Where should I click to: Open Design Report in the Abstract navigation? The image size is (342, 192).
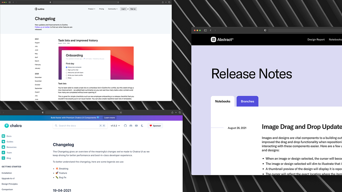(x=316, y=39)
